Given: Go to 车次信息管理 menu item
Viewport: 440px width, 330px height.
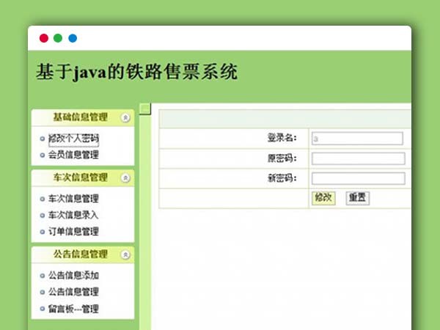Looking at the screenshot, I should 73,199.
